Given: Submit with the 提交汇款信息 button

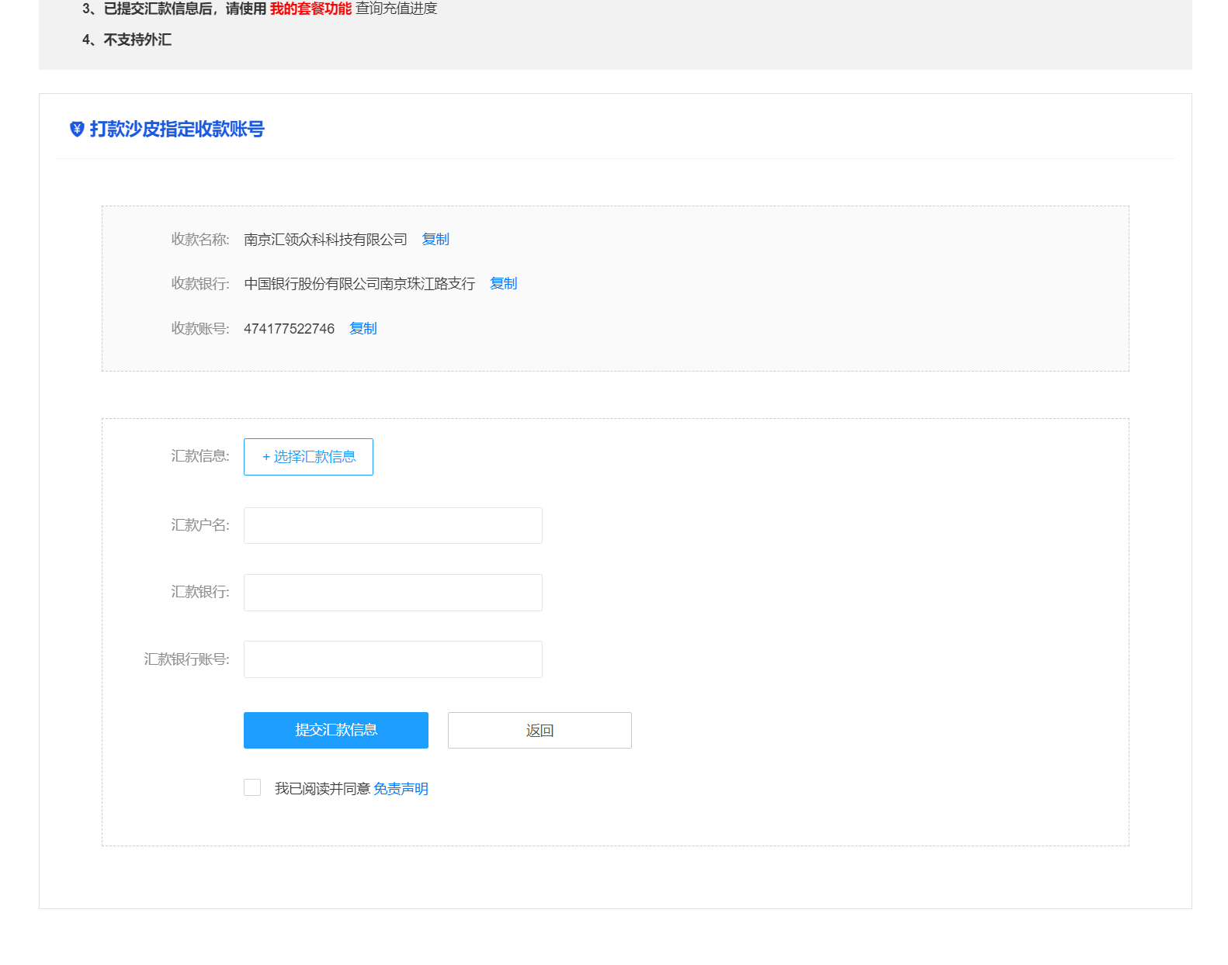Looking at the screenshot, I should coord(335,731).
